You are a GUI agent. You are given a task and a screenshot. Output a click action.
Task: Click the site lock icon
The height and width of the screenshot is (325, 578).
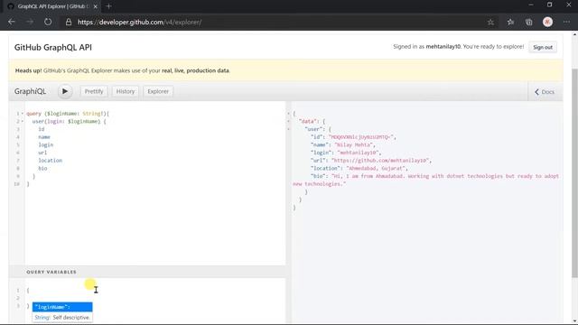[69, 22]
